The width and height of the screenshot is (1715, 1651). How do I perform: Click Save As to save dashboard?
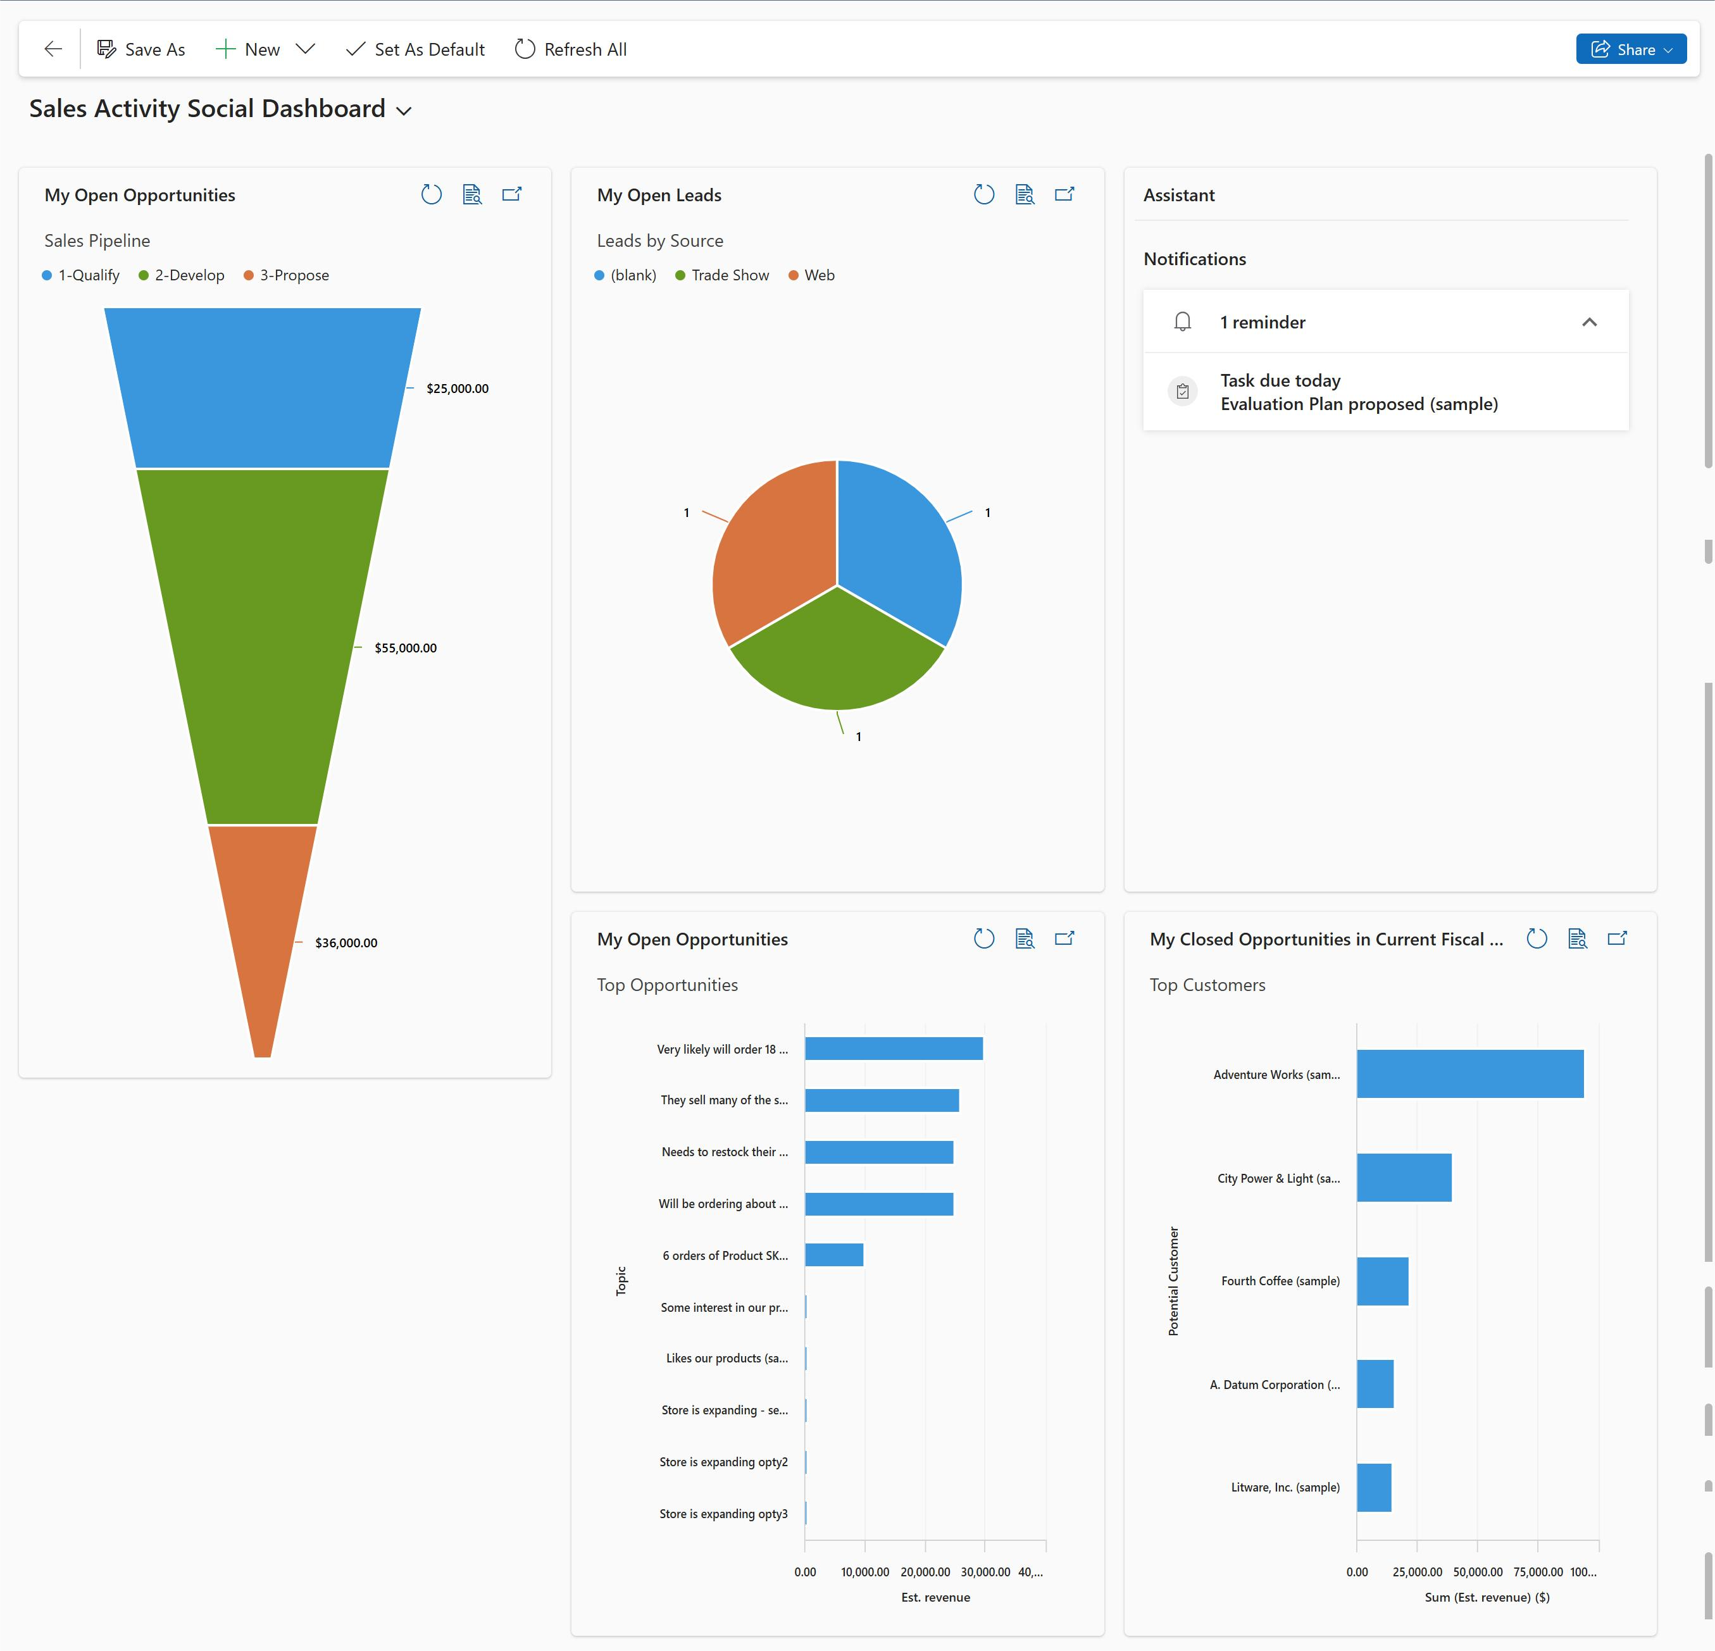tap(141, 49)
